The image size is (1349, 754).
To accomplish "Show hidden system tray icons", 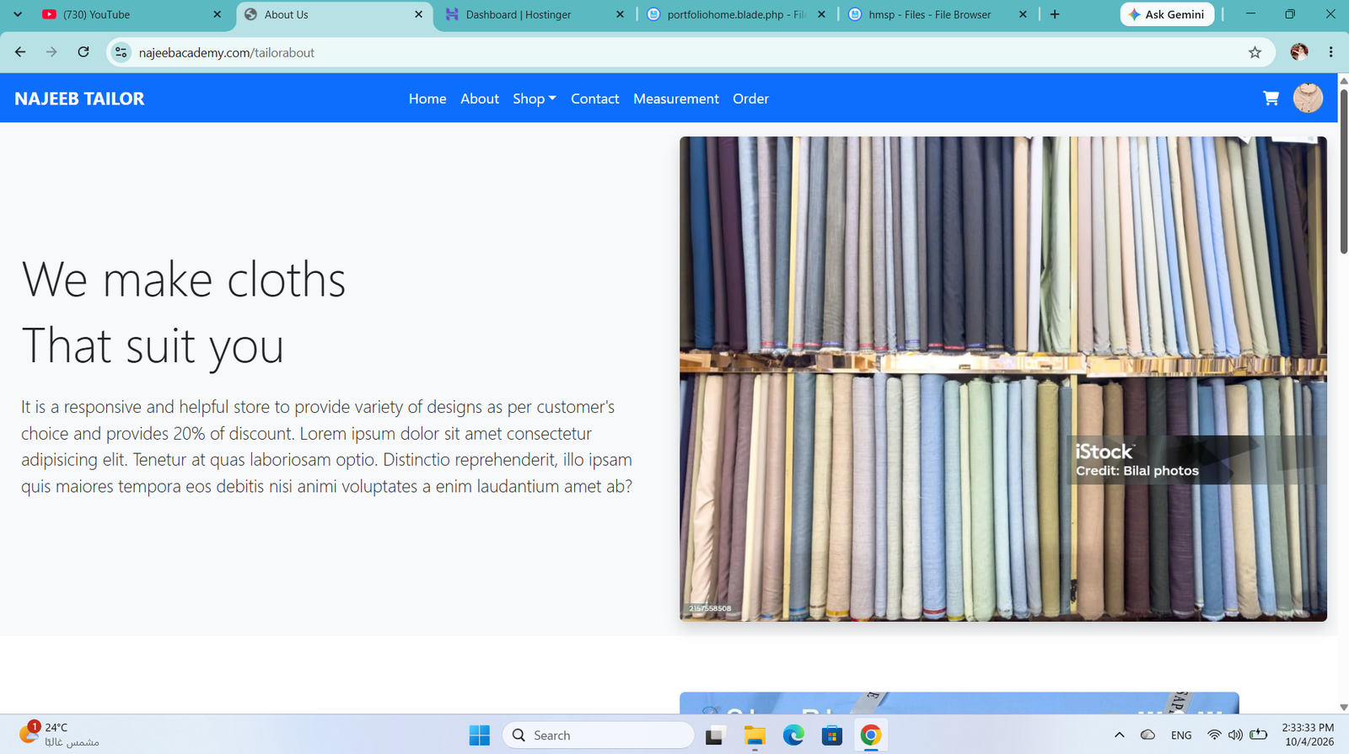I will pyautogui.click(x=1120, y=735).
